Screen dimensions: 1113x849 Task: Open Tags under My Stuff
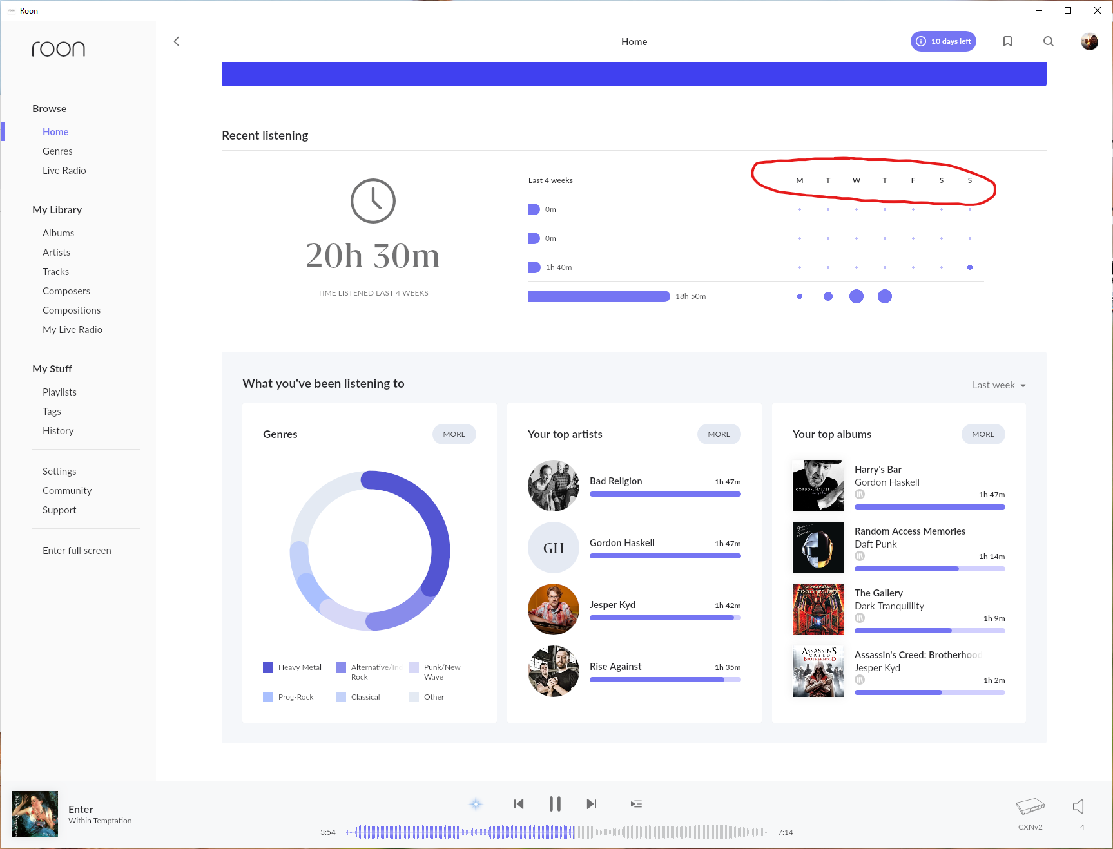pos(52,412)
